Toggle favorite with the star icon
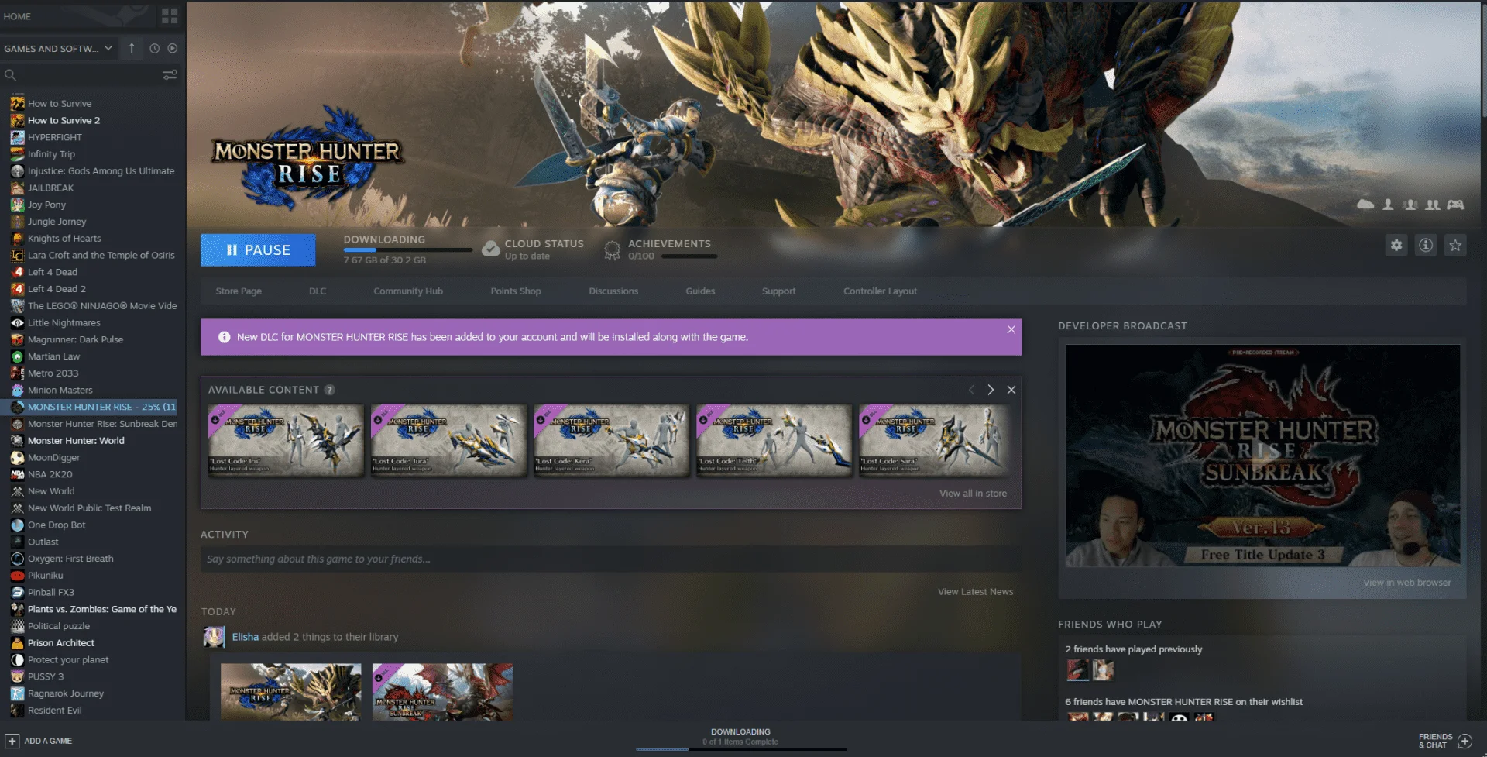The image size is (1487, 757). pyautogui.click(x=1455, y=246)
